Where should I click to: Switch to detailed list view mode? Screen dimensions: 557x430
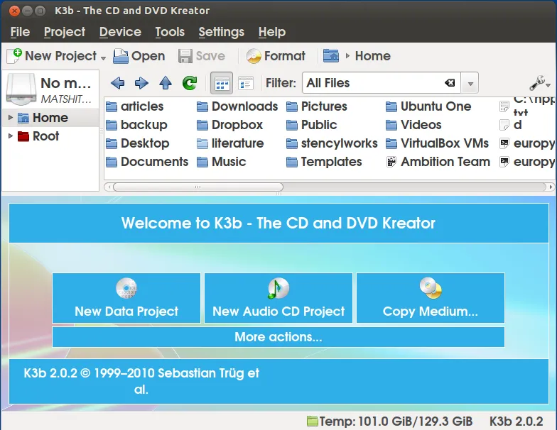[x=246, y=83]
